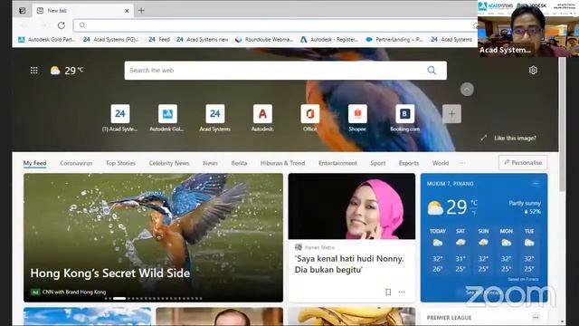Viewport: 579px width, 326px height.
Task: Switch to the News feed tab
Action: click(x=210, y=163)
